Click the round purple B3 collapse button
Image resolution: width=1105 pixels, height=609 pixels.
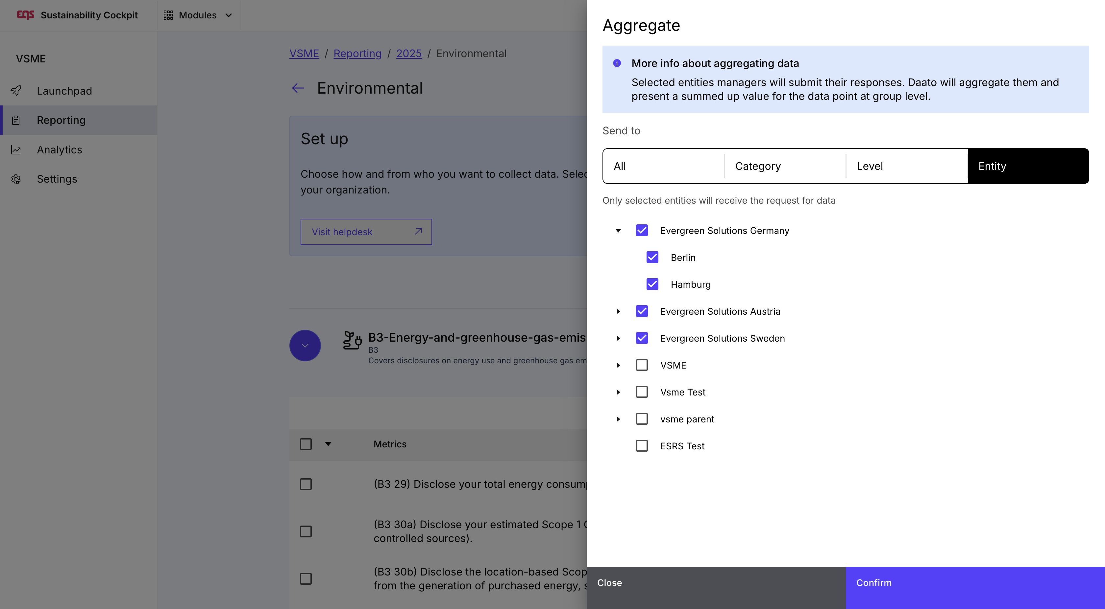[x=305, y=346]
